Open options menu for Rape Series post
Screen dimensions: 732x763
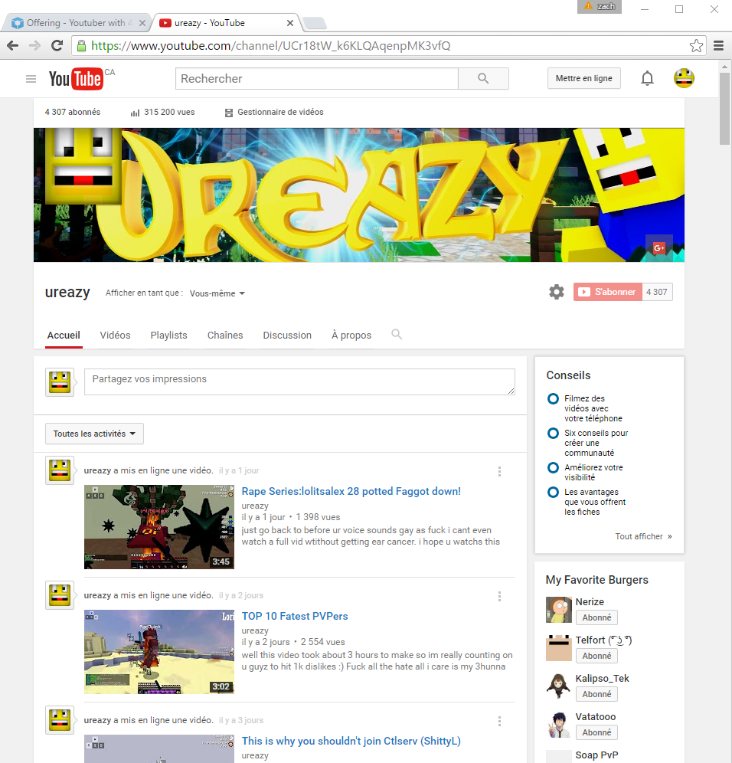[499, 471]
